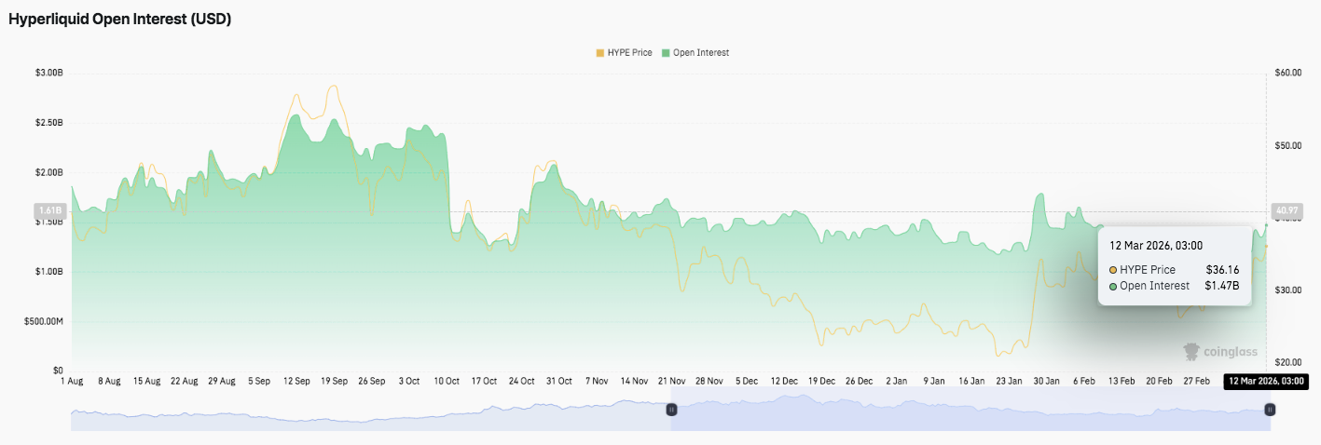The width and height of the screenshot is (1321, 445).
Task: Click the yellow HYPE Price legend square
Action: coord(599,53)
